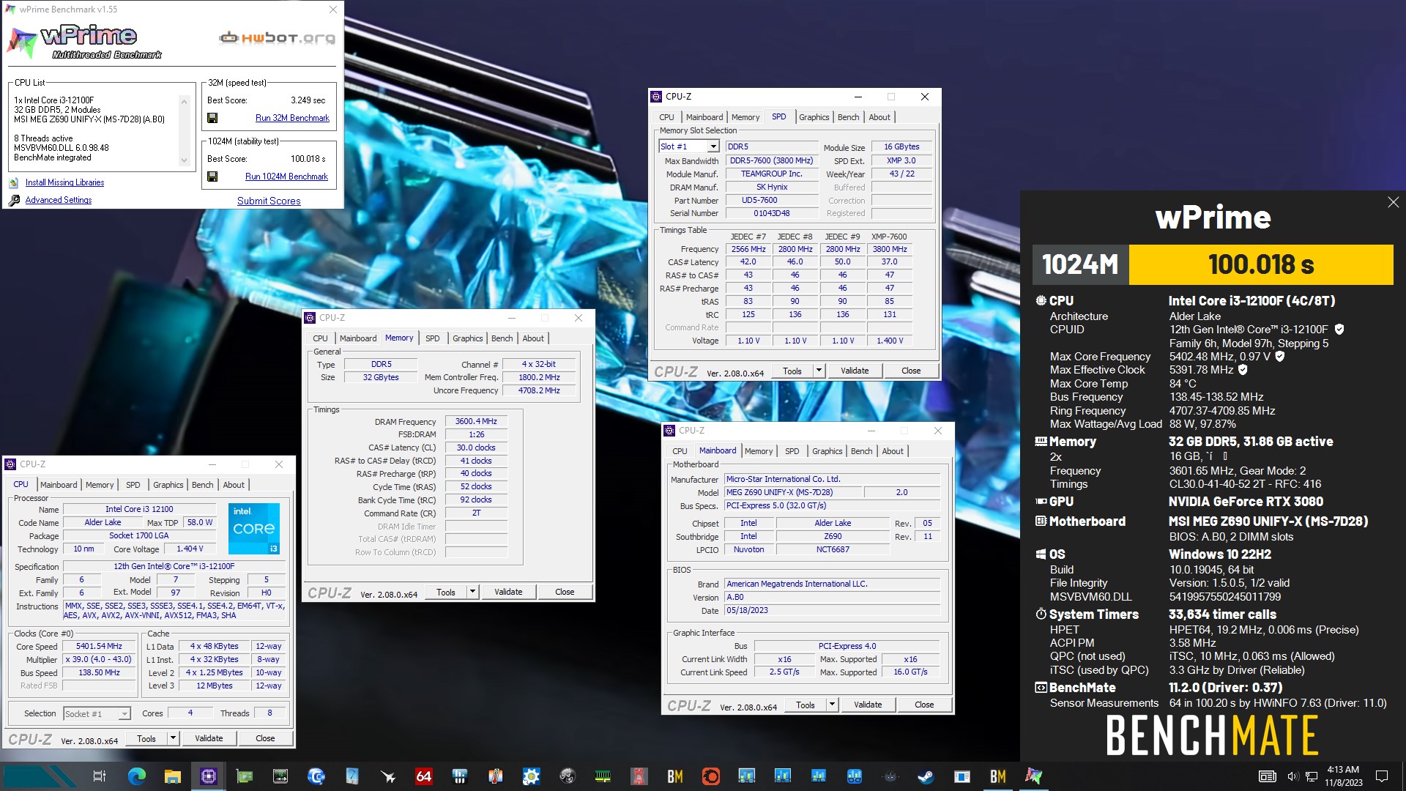Click the touch keyboard tray icon
Screen dimensions: 1406x791
(x=1268, y=776)
